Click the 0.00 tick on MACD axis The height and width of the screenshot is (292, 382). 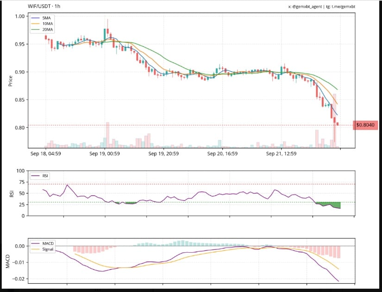[x=20, y=246]
